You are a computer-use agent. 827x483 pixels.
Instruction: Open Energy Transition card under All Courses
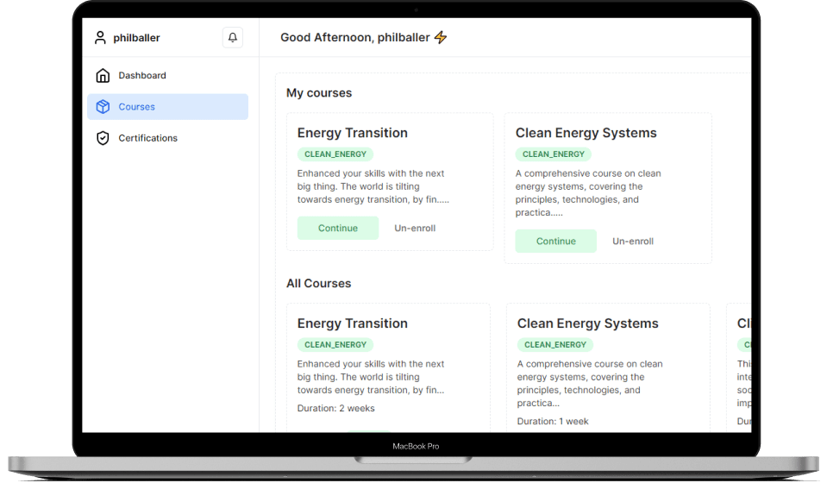[388, 368]
